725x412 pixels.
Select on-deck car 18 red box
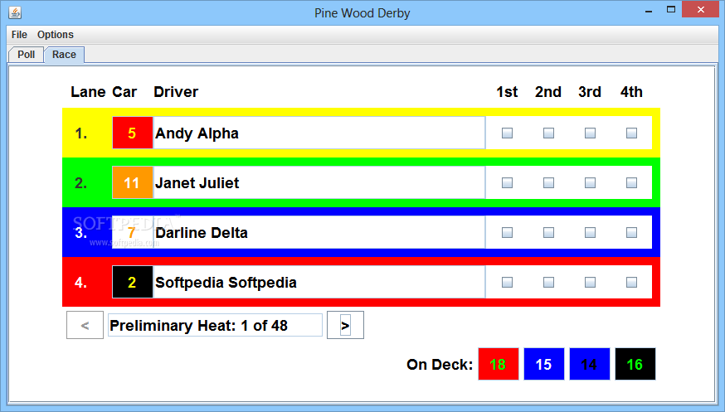[498, 365]
